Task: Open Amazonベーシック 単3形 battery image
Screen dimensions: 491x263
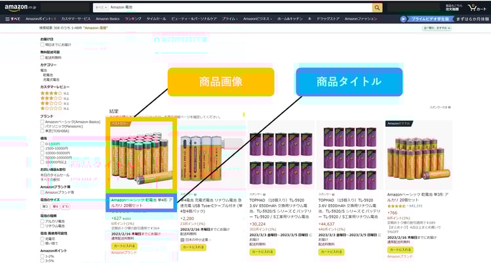Action: click(419, 155)
